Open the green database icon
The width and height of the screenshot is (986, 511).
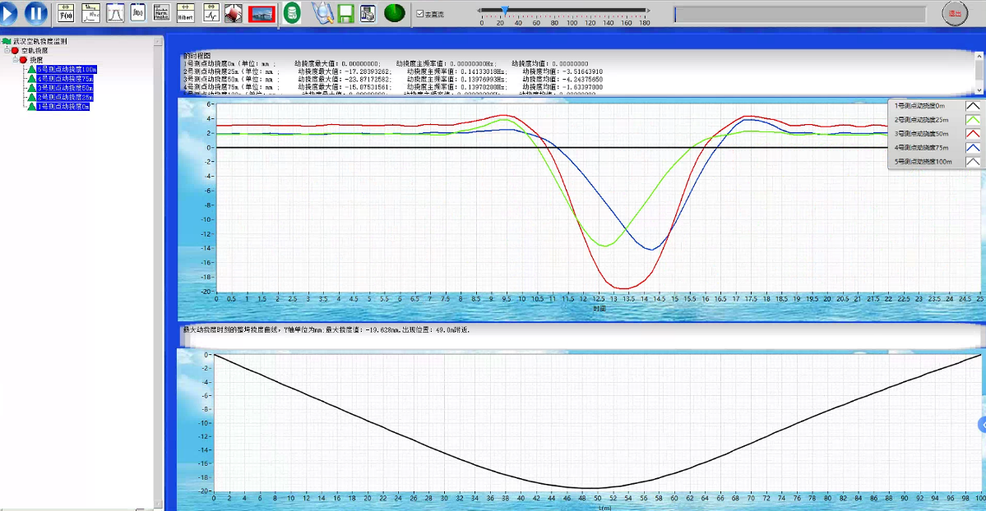point(292,13)
